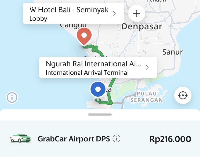
Task: Tap the blue pickup pin
Action: click(x=98, y=90)
